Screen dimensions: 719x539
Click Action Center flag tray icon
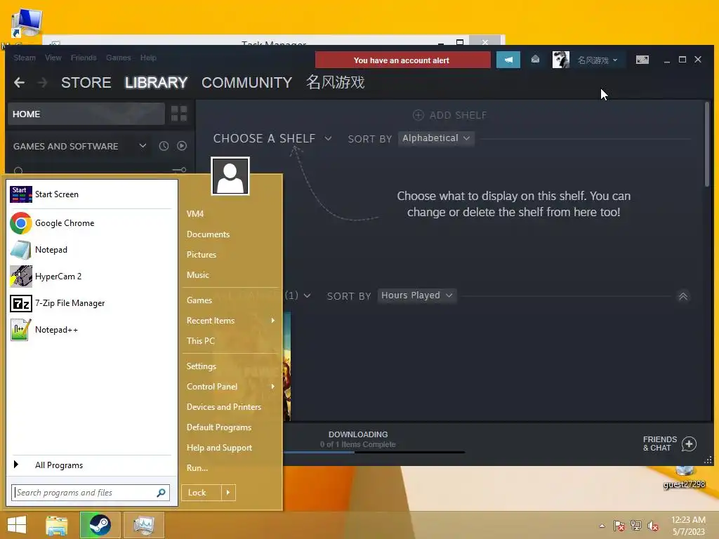(x=619, y=526)
